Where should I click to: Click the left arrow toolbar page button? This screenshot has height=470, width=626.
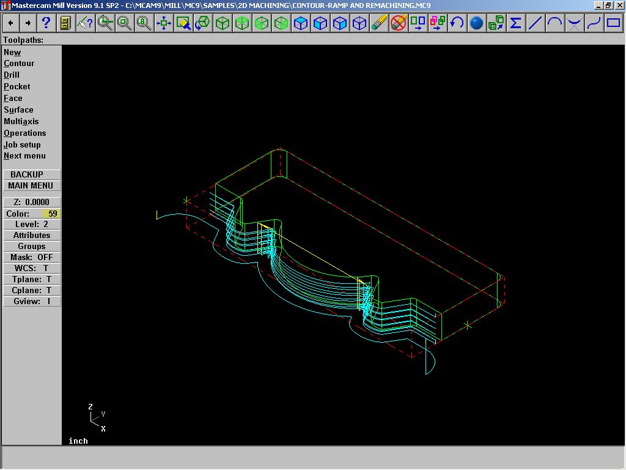11,23
